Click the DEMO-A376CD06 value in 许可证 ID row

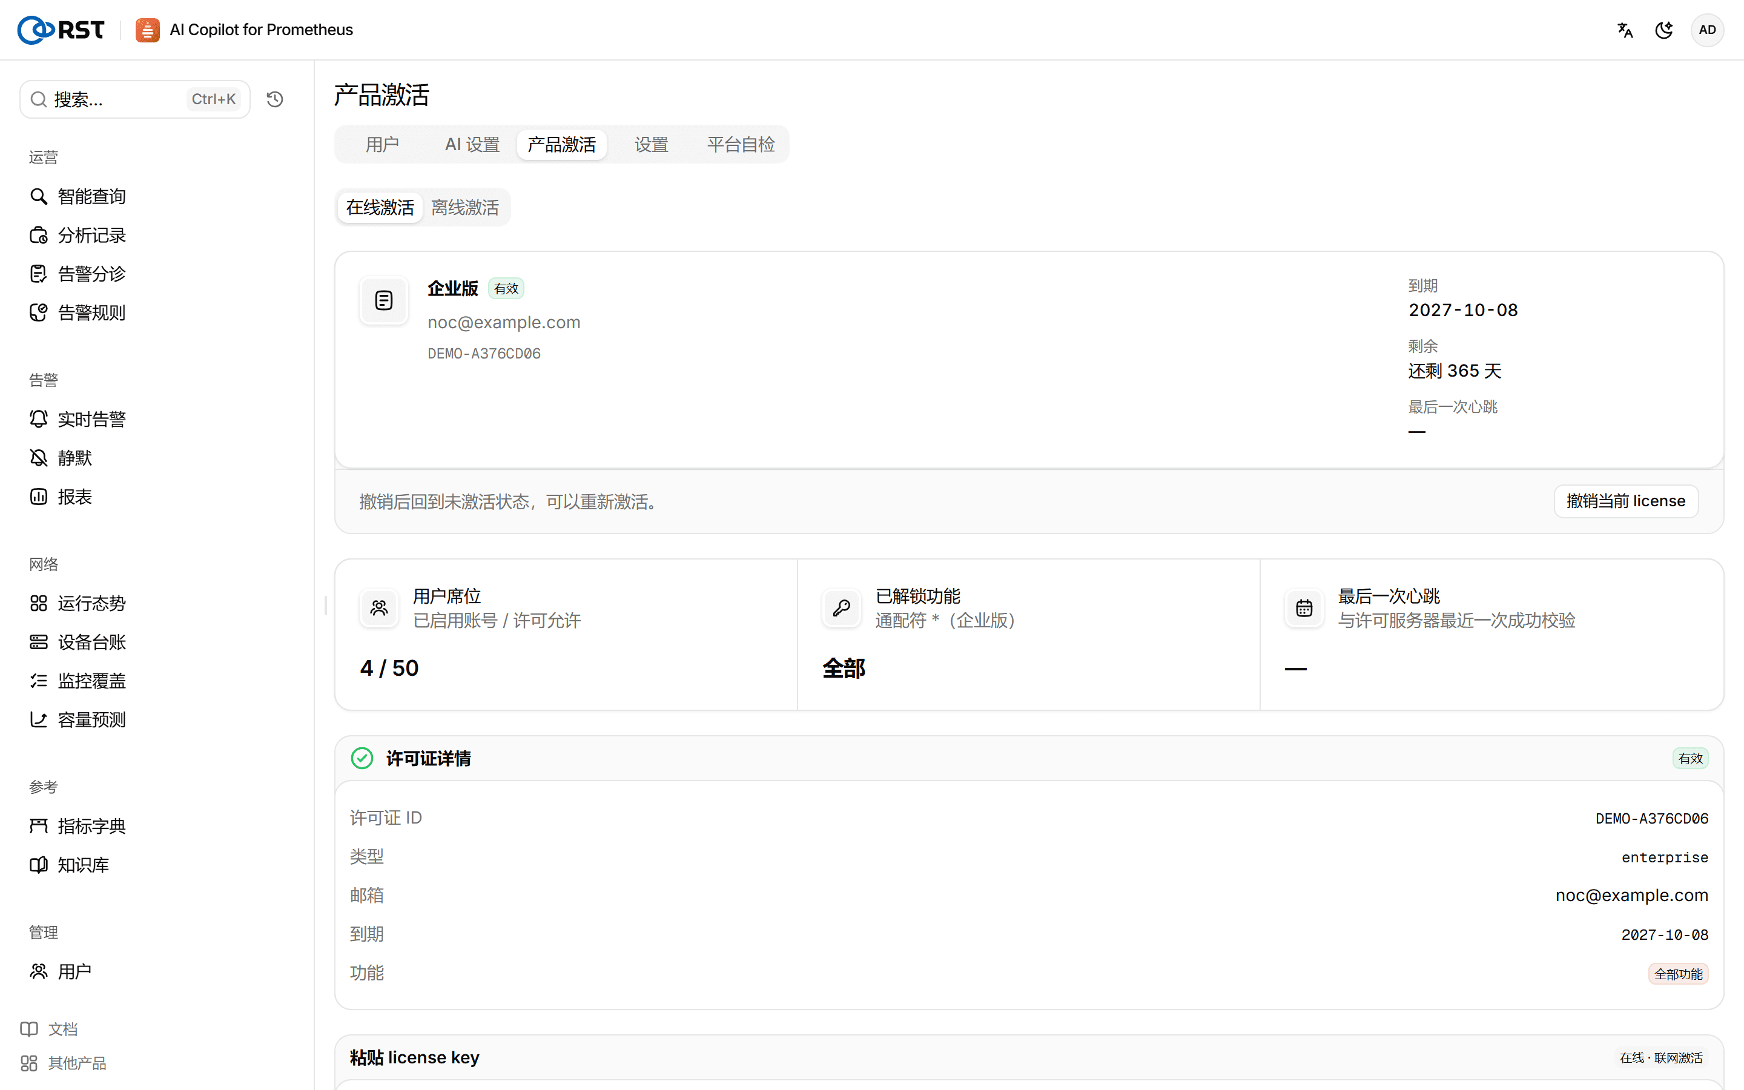click(1652, 818)
